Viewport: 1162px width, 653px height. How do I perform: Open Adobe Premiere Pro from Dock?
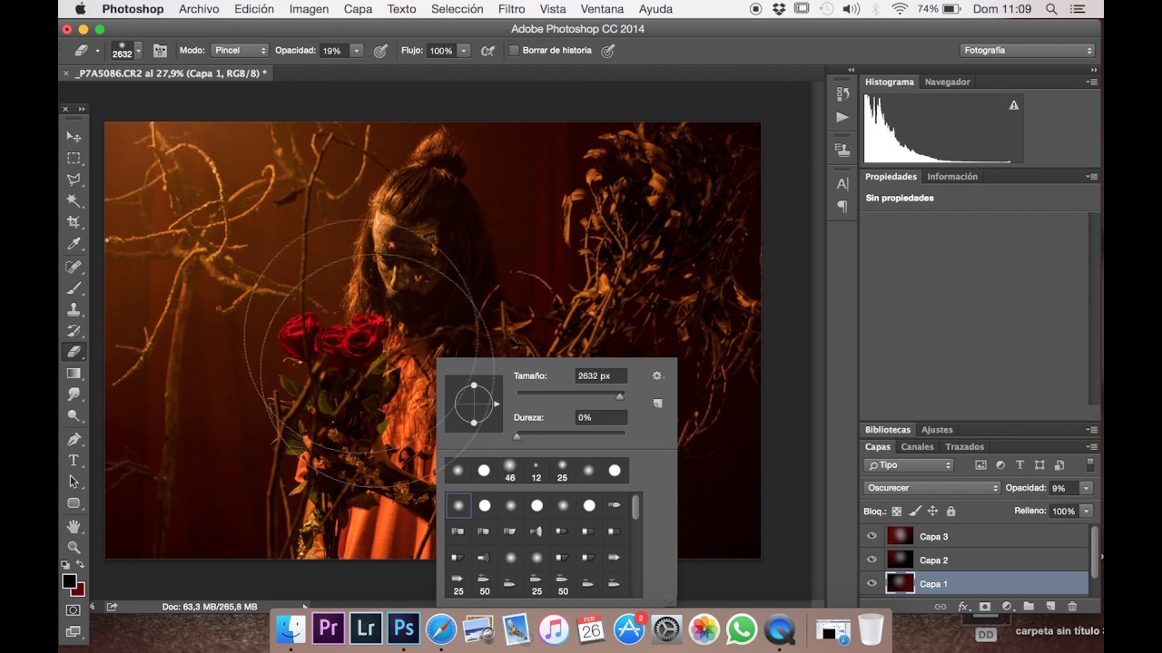click(x=328, y=629)
